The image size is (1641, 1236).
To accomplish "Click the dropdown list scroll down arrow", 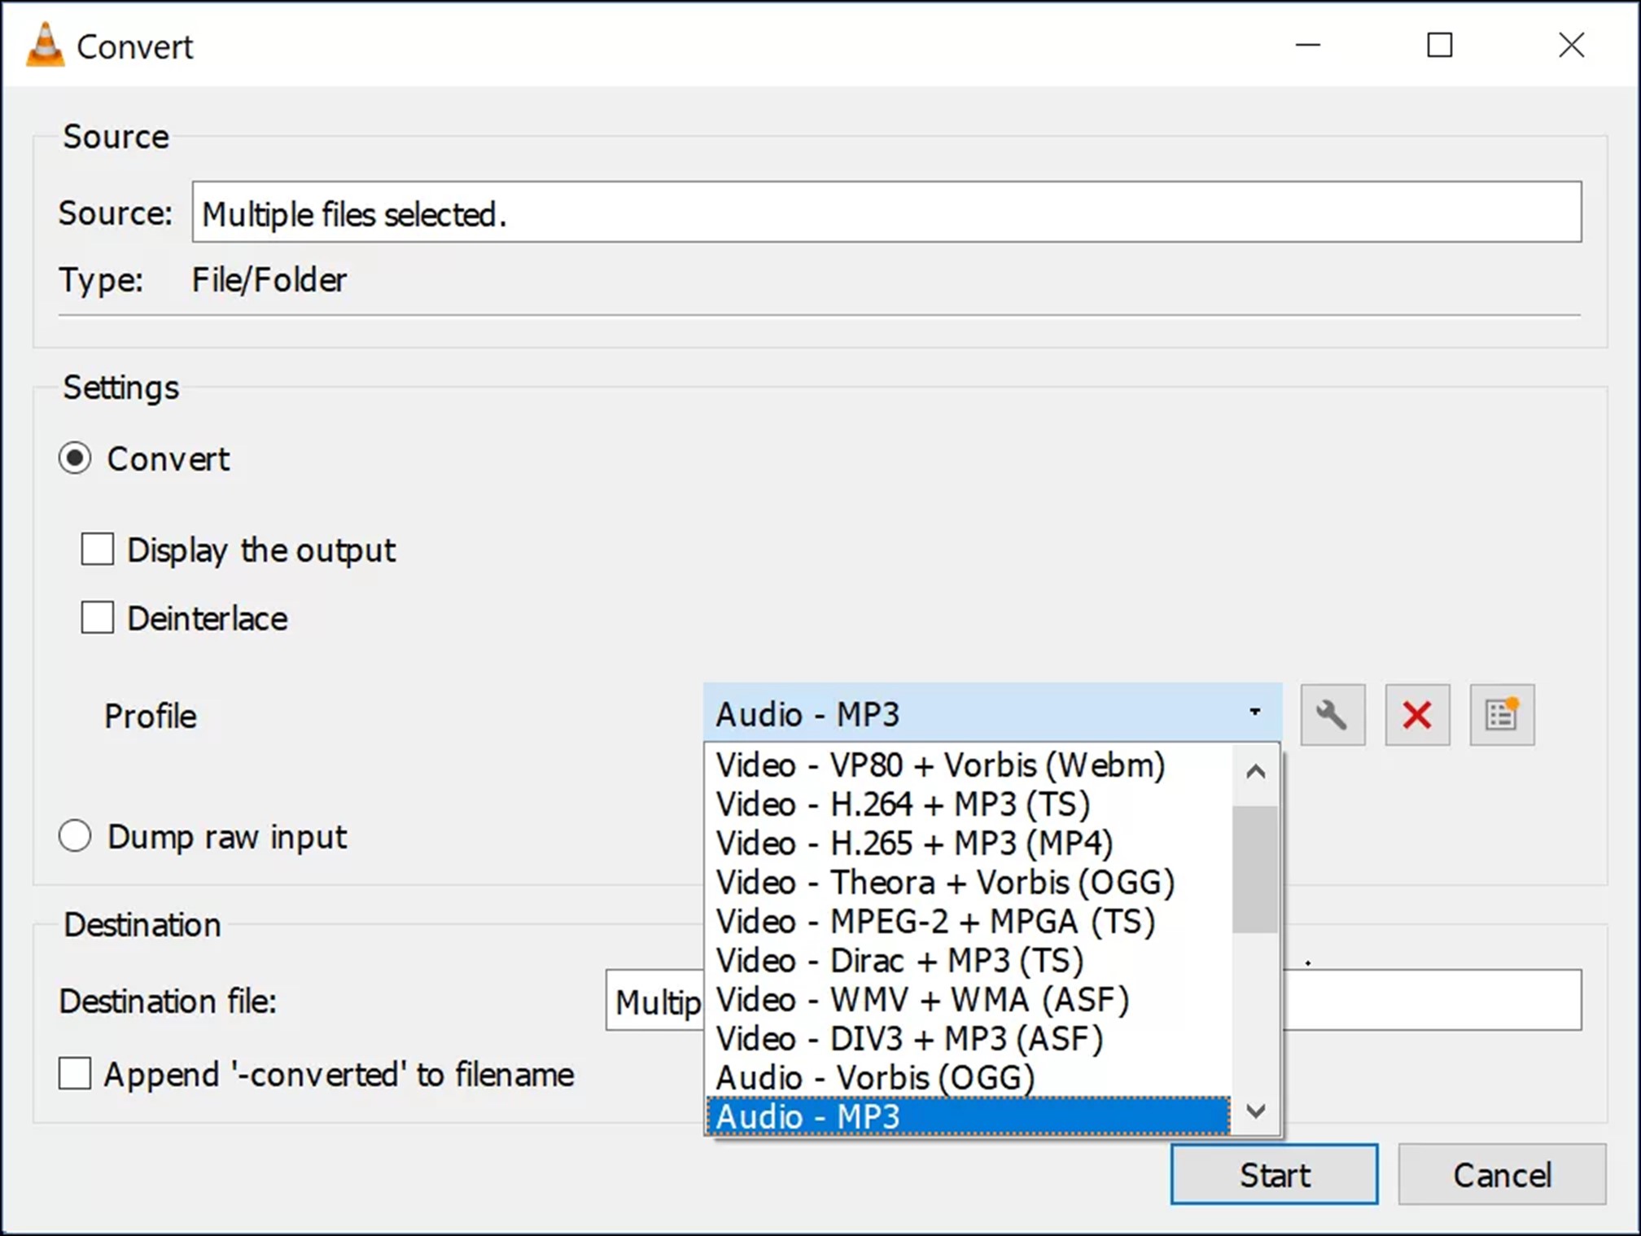I will coord(1255,1111).
